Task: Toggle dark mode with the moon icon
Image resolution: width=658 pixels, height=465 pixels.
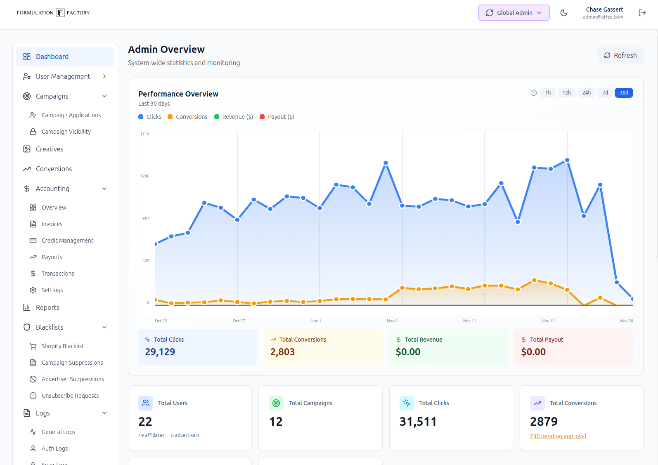Action: (x=563, y=13)
